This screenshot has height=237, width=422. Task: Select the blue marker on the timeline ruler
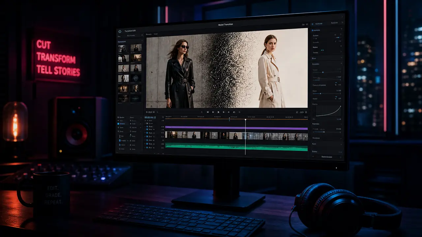[x=229, y=119]
